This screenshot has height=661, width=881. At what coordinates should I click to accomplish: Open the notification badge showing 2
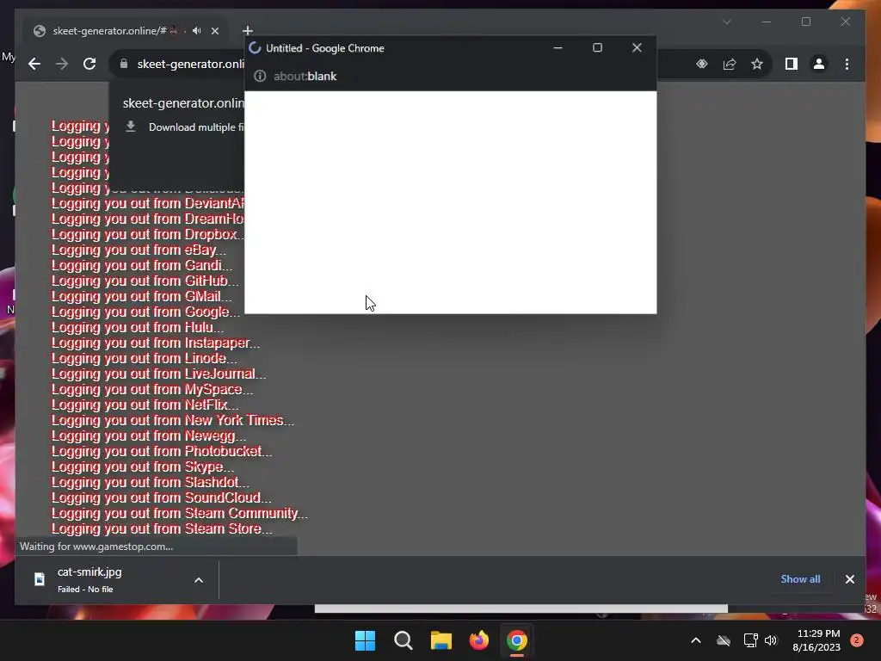[x=857, y=640]
